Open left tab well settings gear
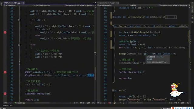Screen dimensions: 194x109 tap(95, 3)
